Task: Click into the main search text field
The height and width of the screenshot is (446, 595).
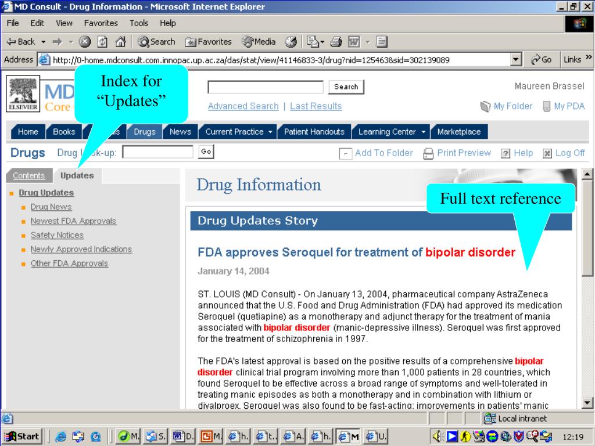Action: click(265, 87)
